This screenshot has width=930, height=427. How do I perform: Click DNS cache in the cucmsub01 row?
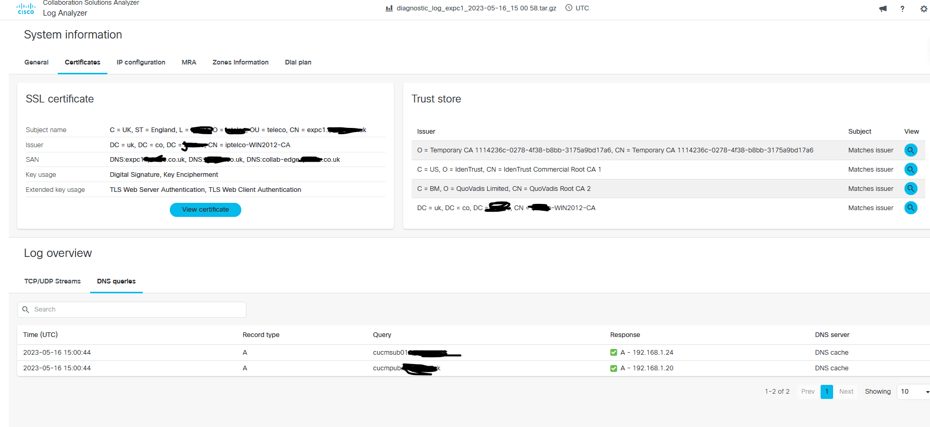pyautogui.click(x=832, y=353)
